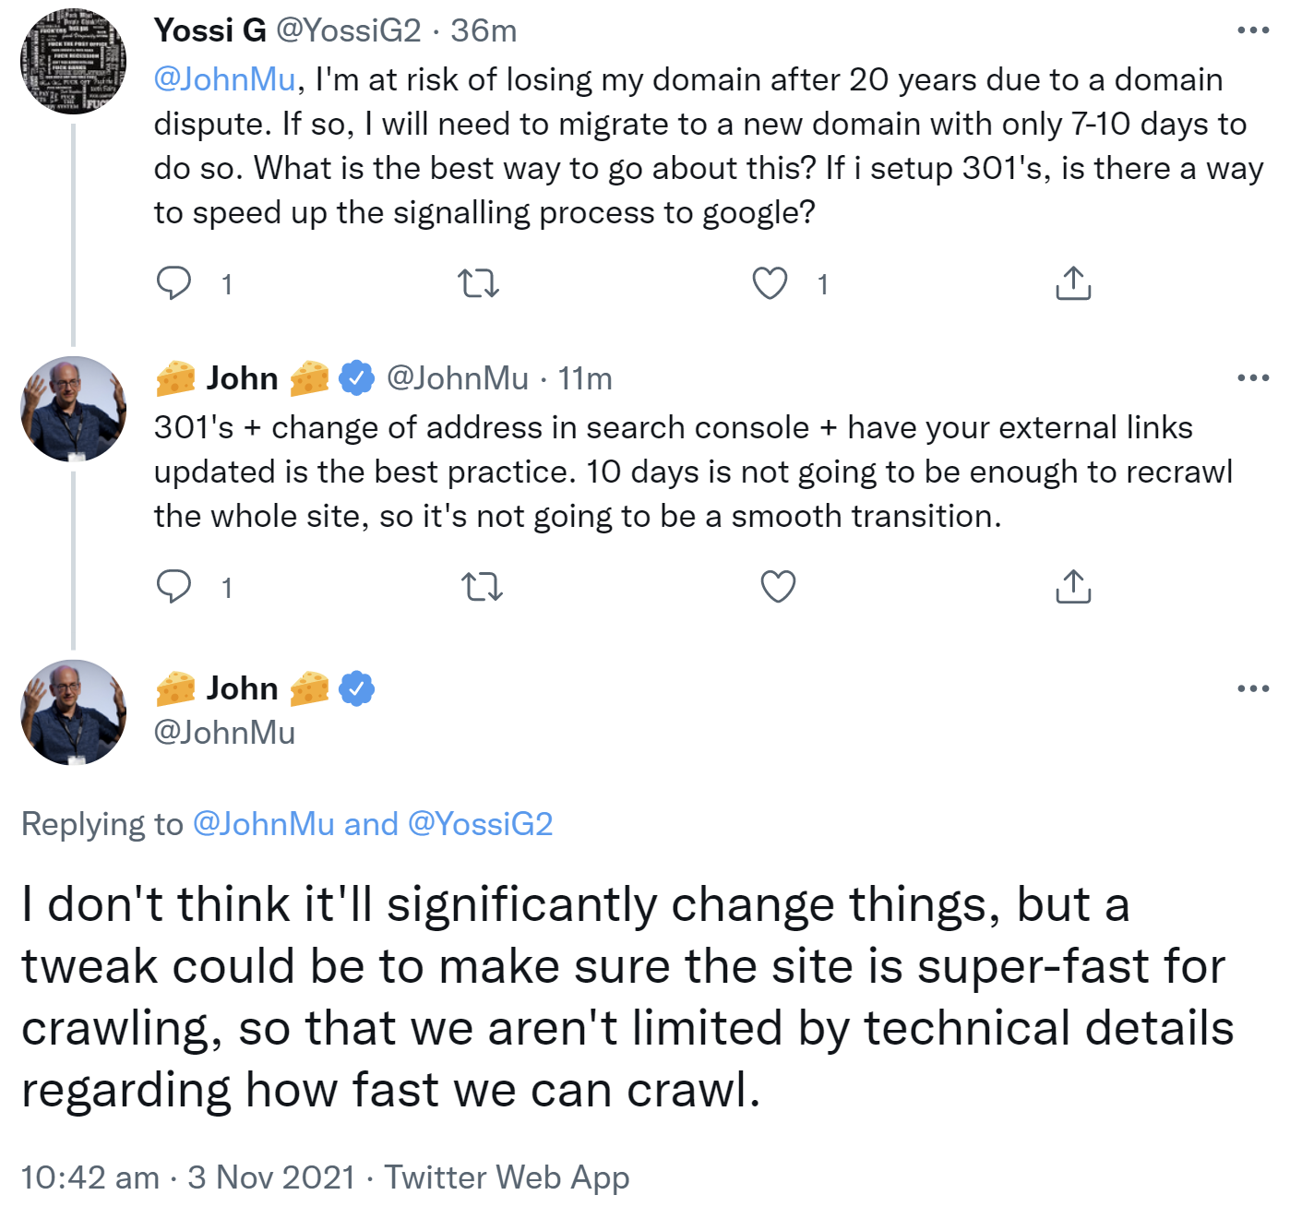The image size is (1290, 1219).
Task: Like Yossi G's tweet
Action: tap(770, 283)
